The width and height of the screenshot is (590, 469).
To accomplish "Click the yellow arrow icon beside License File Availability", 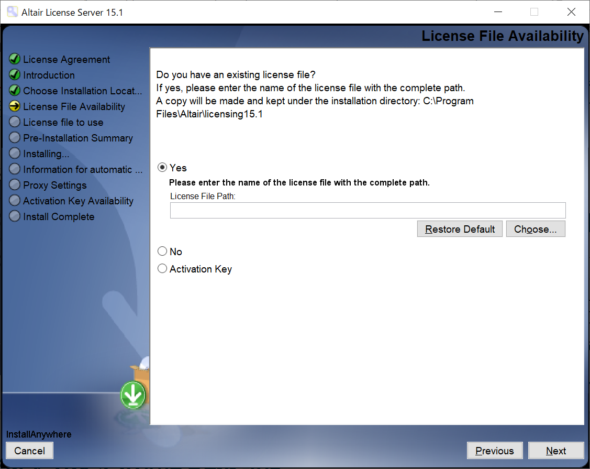I will click(x=15, y=106).
